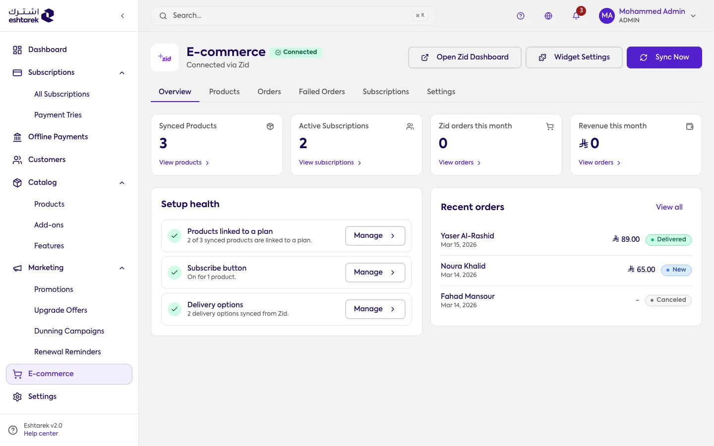
Task: Go to Payment Tries
Action: (x=58, y=115)
